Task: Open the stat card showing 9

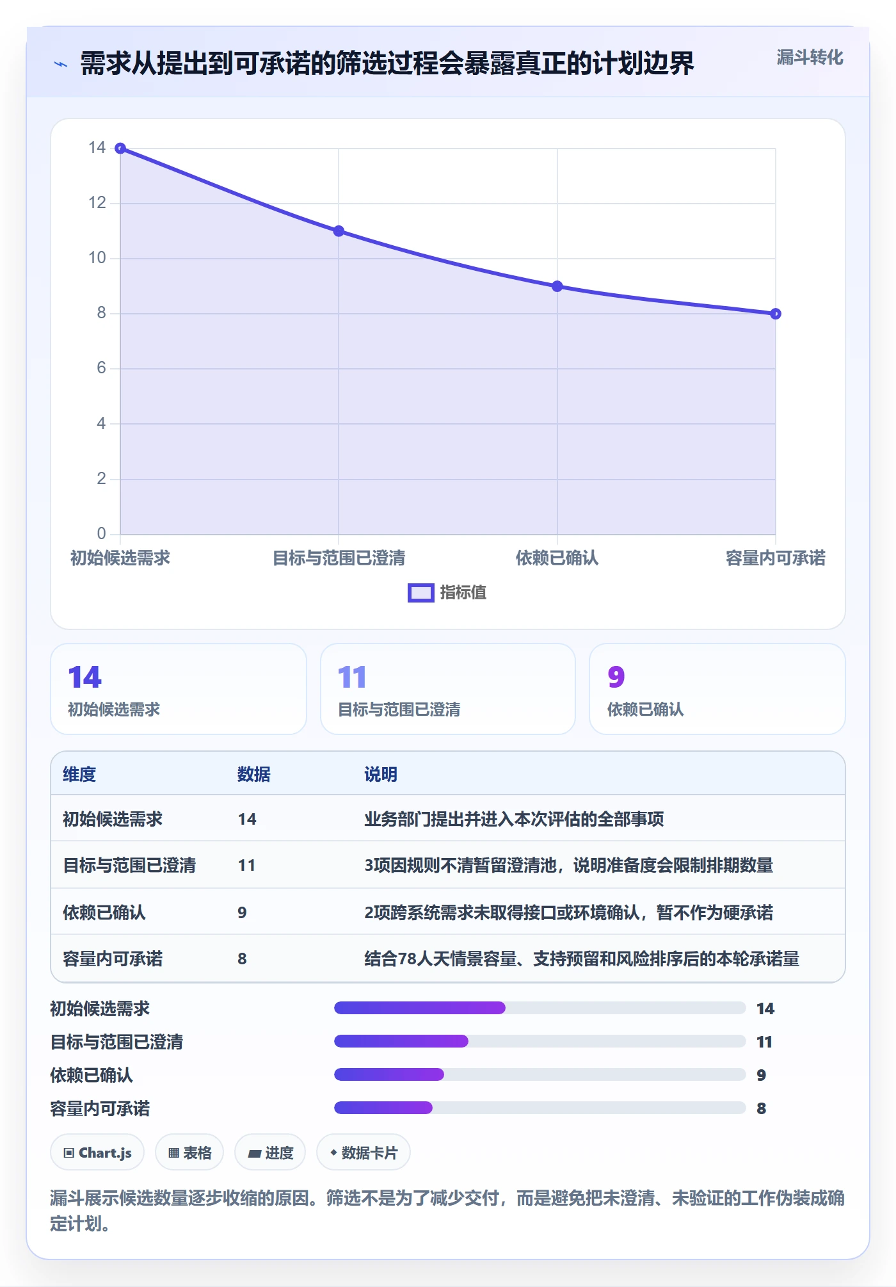Action: click(x=717, y=689)
